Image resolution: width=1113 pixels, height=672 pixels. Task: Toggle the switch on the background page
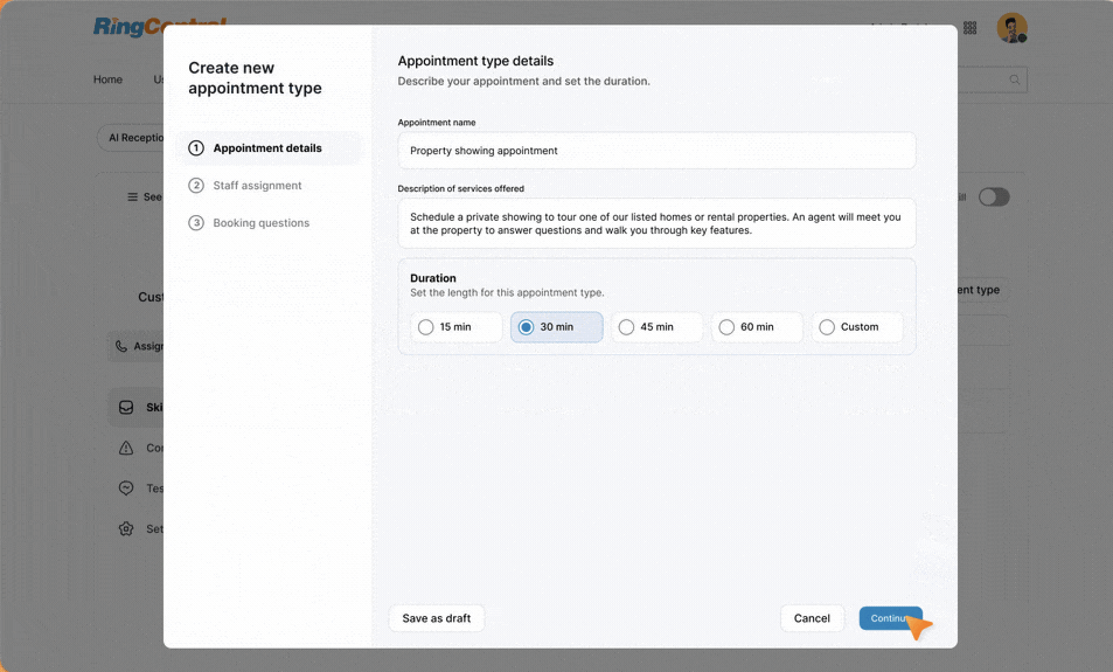tap(994, 197)
